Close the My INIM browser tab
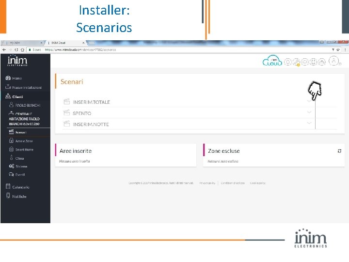Image resolution: width=349 pixels, height=262 pixels. click(x=41, y=43)
